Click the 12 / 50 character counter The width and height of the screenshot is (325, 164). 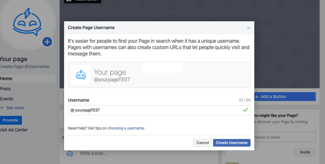pyautogui.click(x=245, y=100)
